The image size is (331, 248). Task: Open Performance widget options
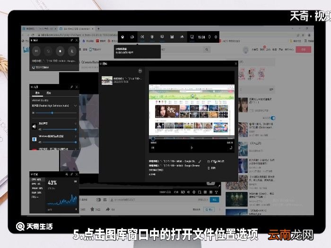(67, 174)
